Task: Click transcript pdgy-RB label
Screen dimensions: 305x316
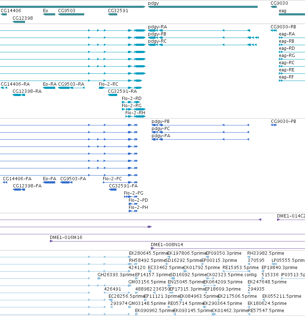Action: tap(157, 34)
